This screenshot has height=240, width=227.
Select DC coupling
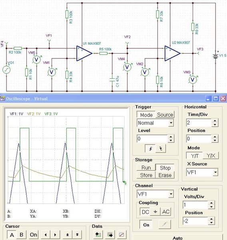[x=145, y=212]
